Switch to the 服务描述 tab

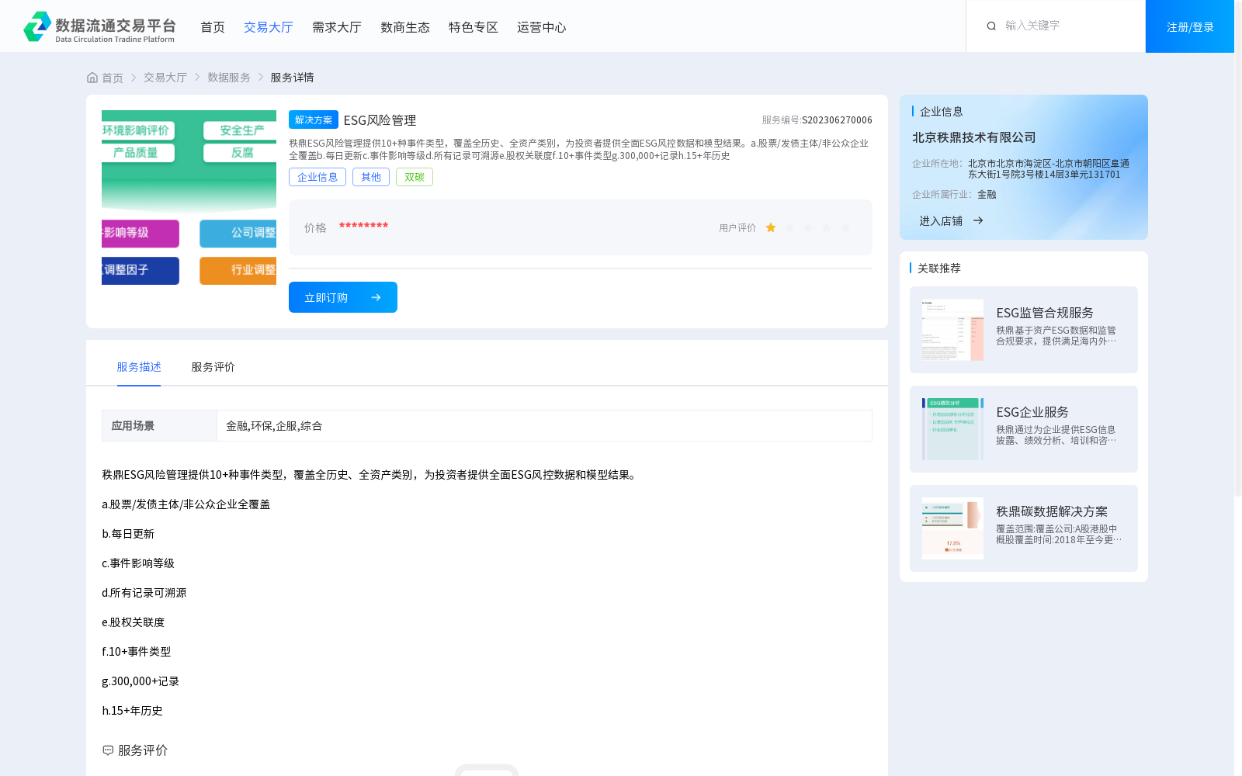point(139,367)
